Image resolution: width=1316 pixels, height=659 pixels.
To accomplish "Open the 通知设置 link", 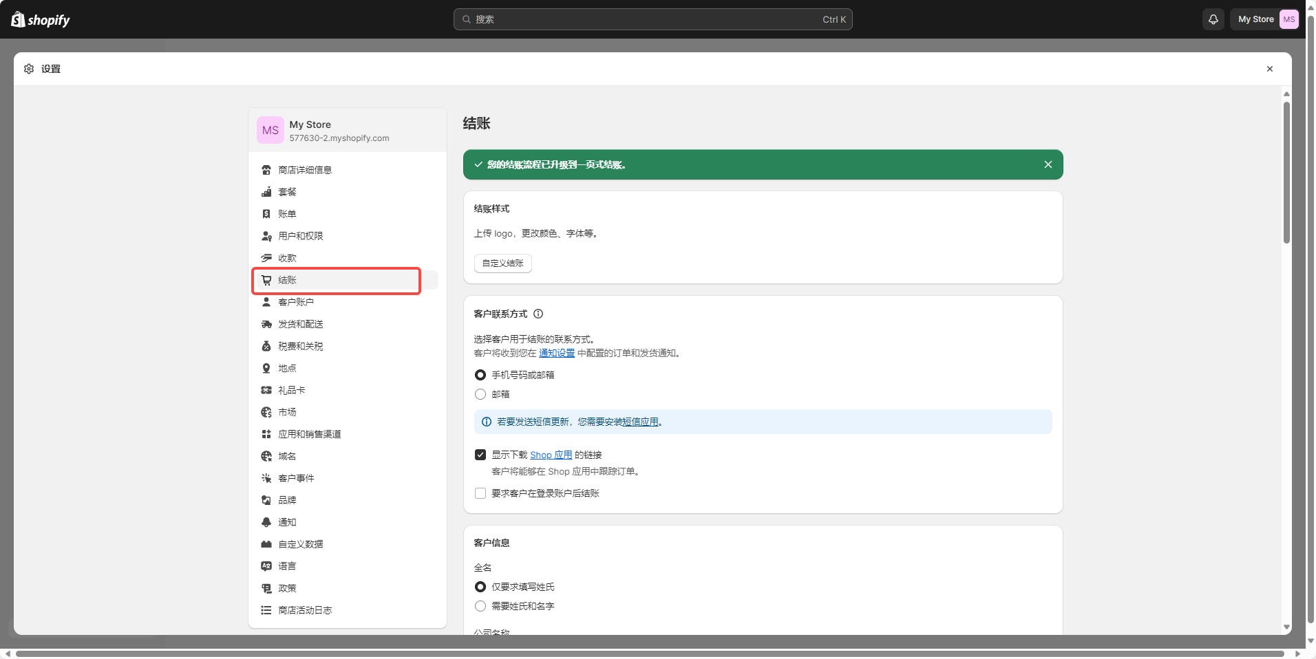I will [x=557, y=353].
